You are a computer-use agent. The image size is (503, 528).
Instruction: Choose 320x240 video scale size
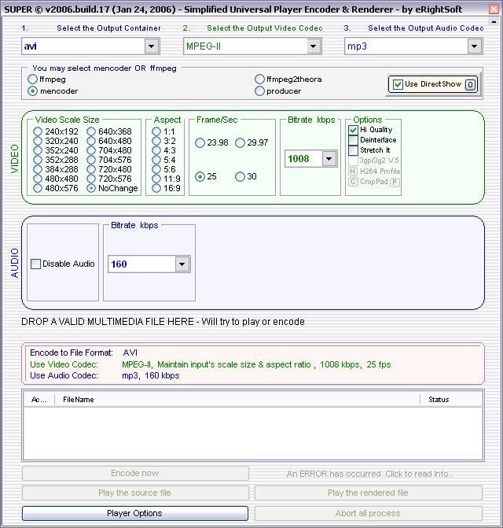tap(38, 141)
